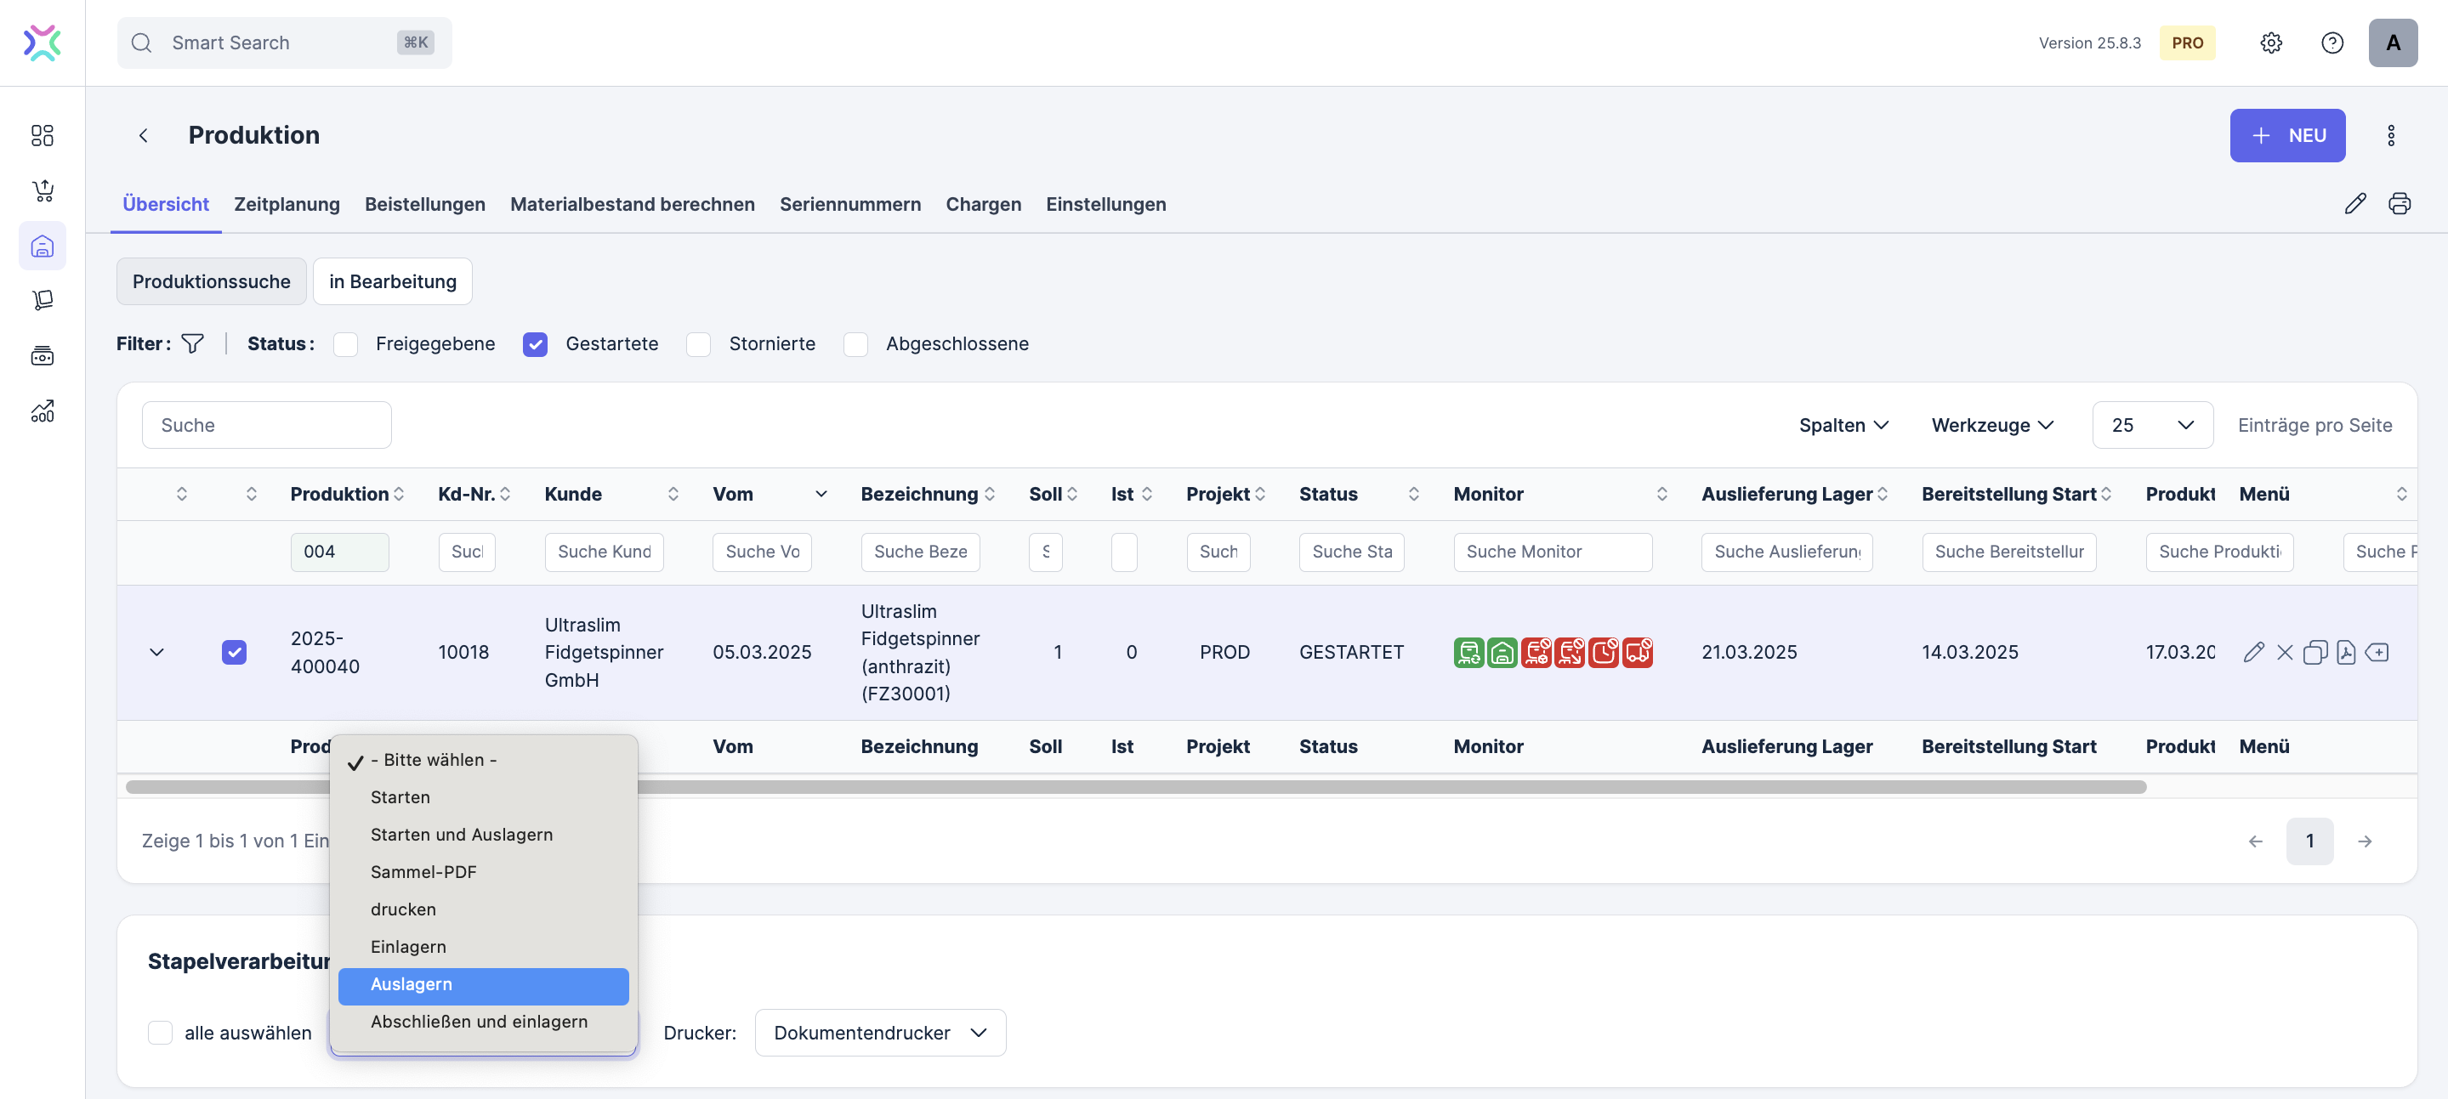Click the NEU button
Viewport: 2448px width, 1099px height.
[2286, 135]
